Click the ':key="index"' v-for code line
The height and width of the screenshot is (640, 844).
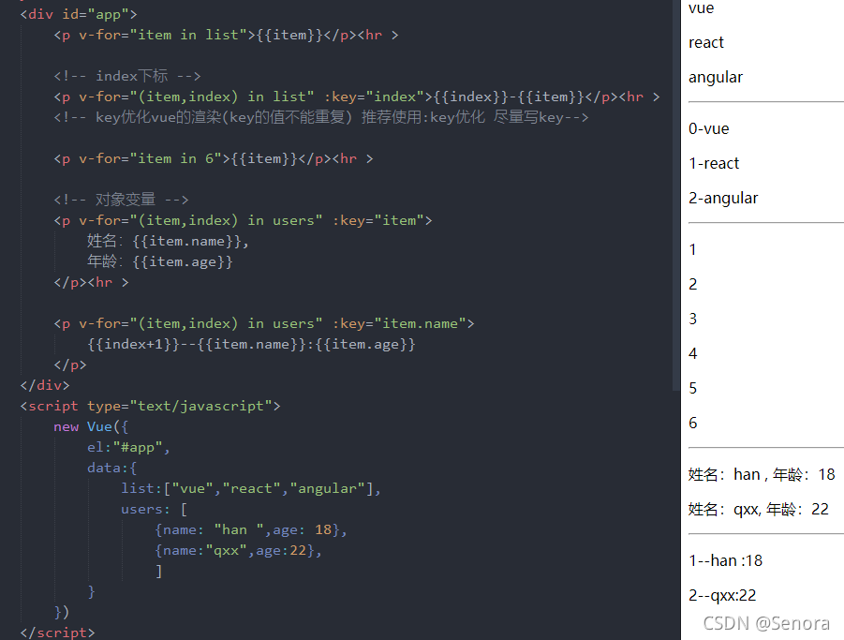click(x=357, y=97)
